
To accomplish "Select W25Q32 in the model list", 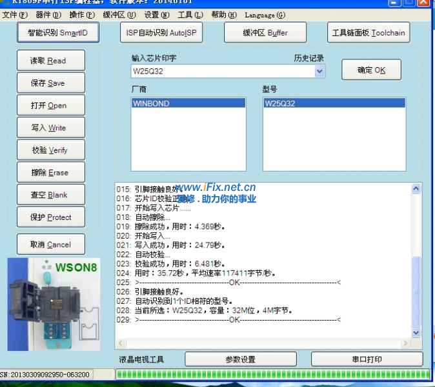I will pos(334,103).
